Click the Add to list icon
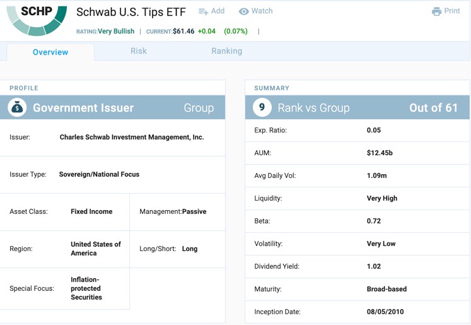The height and width of the screenshot is (325, 471). pyautogui.click(x=203, y=11)
